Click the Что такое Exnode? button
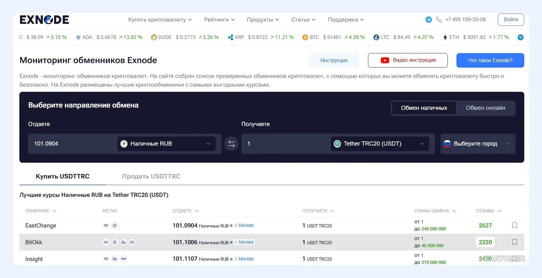542x278 pixels. 490,60
